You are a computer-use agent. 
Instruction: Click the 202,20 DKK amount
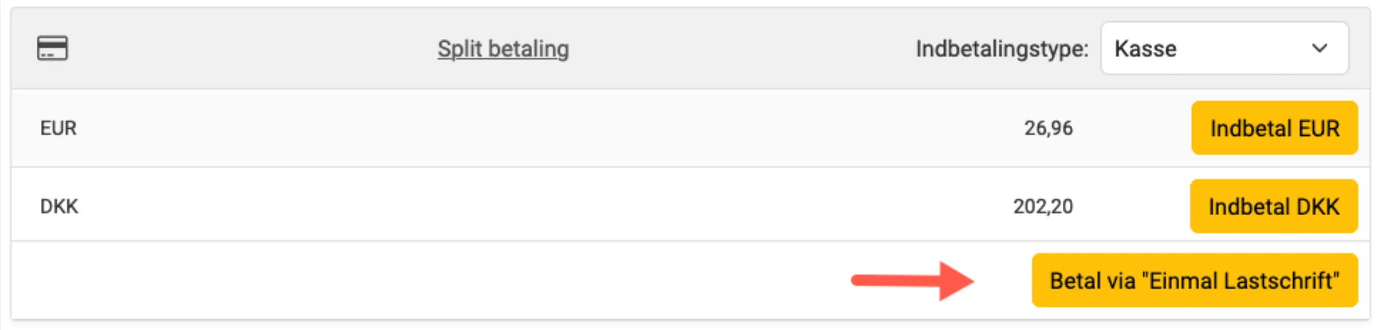click(1042, 207)
